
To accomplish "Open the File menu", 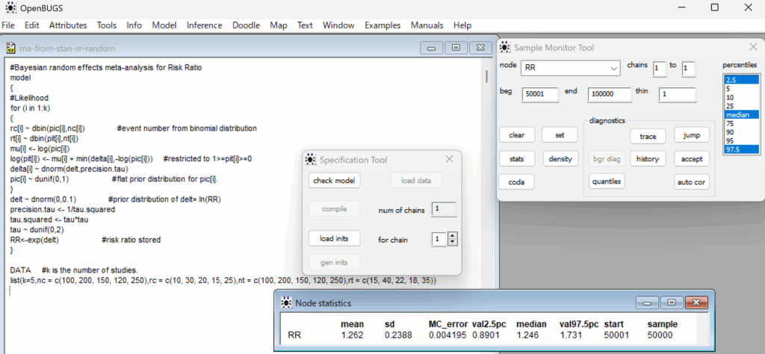I will click(8, 25).
